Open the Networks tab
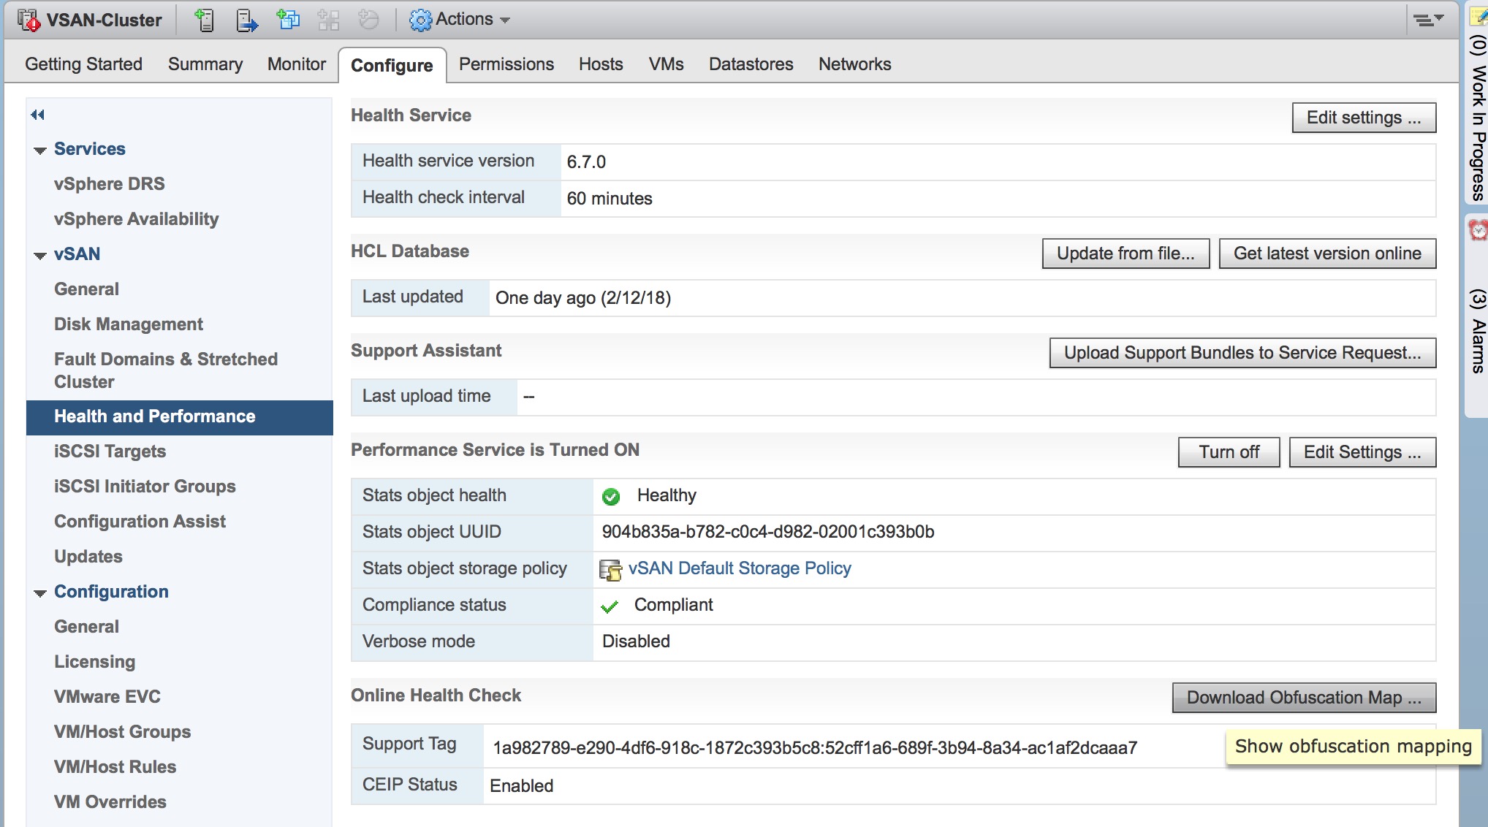This screenshot has width=1488, height=827. click(854, 64)
